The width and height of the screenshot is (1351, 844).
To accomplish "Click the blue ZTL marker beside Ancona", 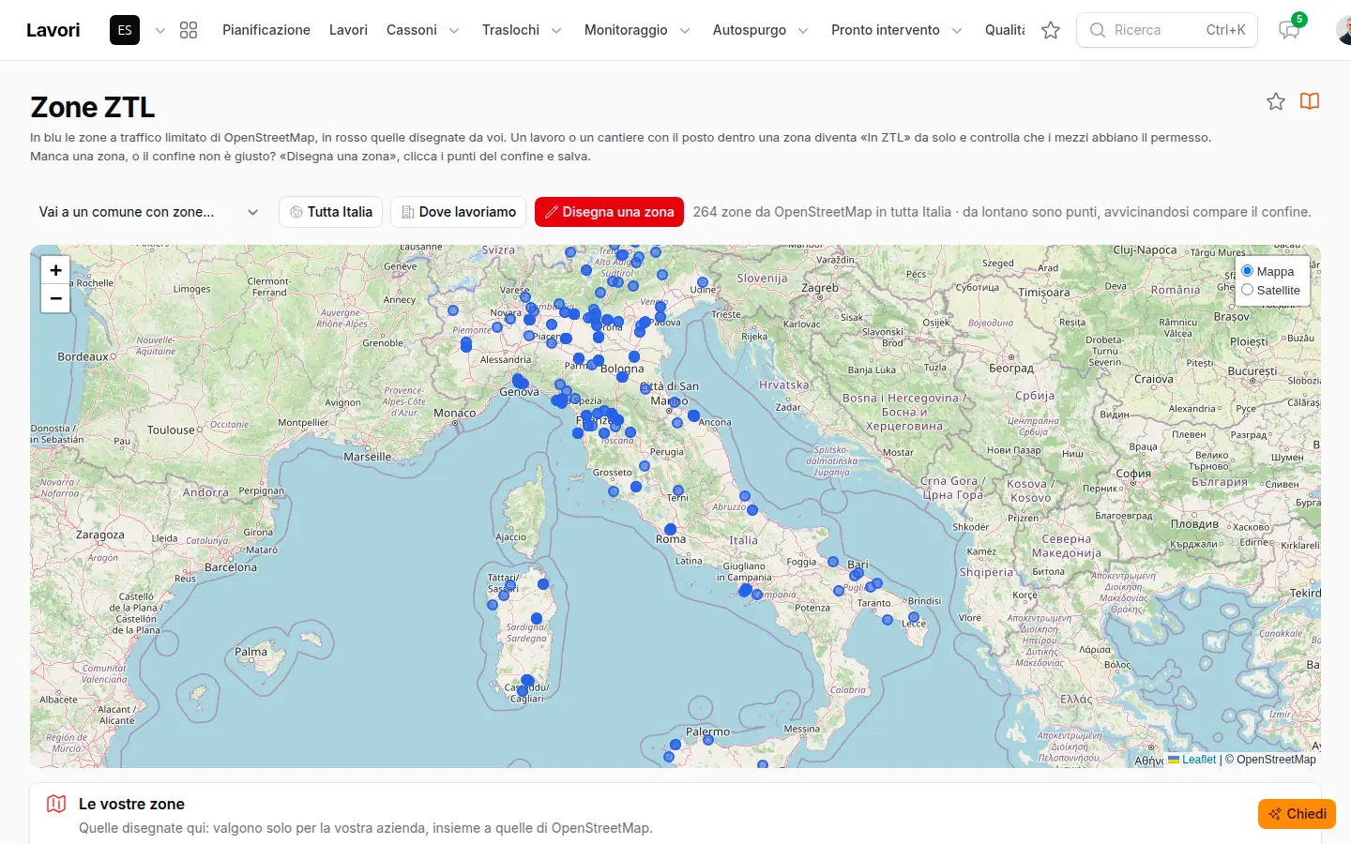I will point(693,415).
